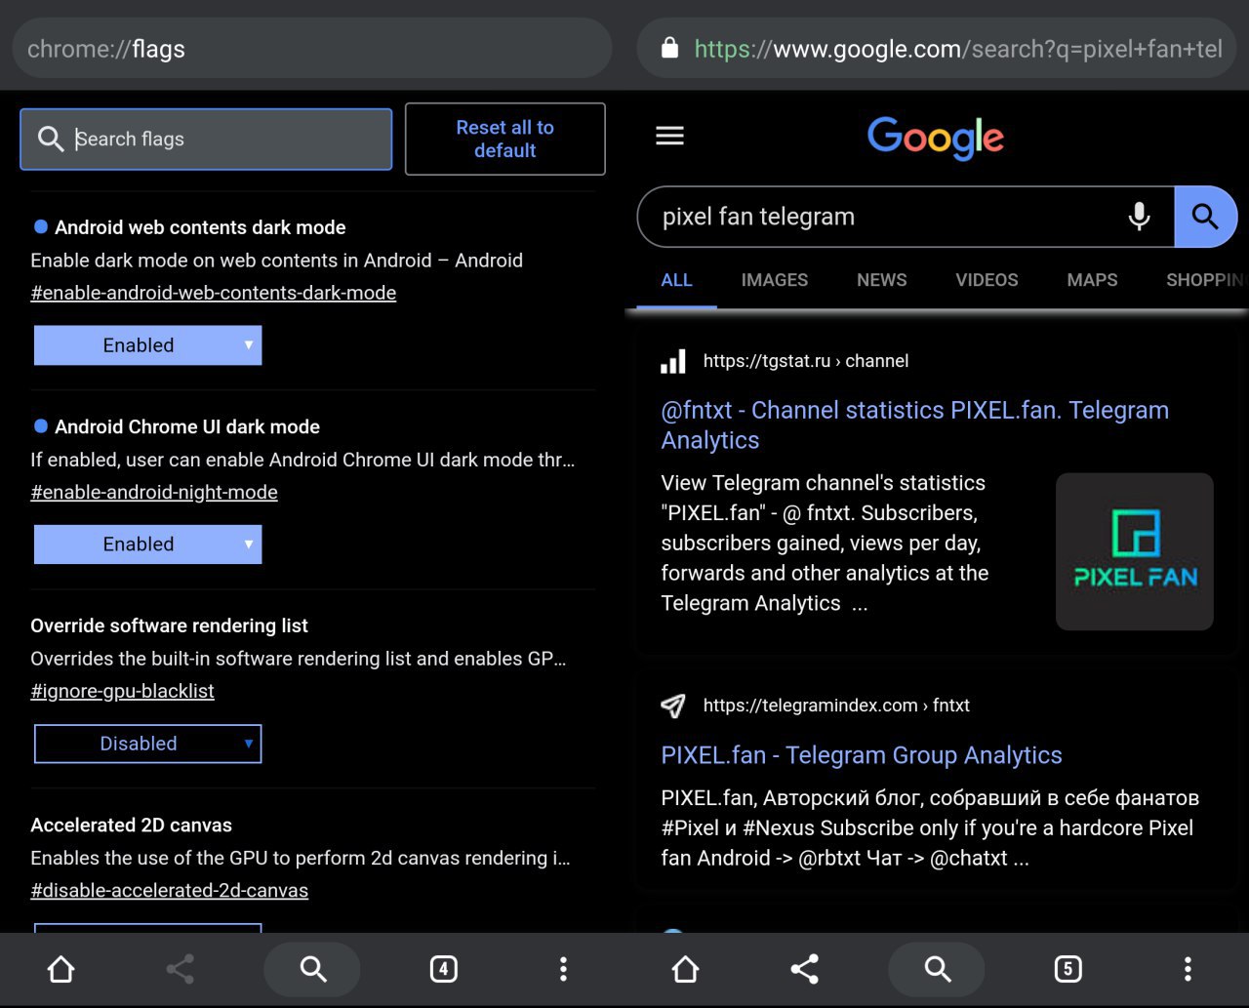
Task: Switch to the Videos search tab
Action: pyautogui.click(x=987, y=280)
